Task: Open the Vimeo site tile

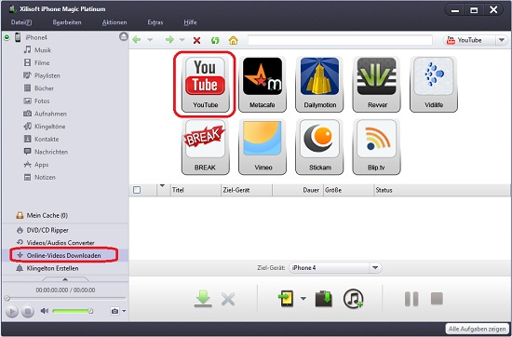Action: pos(263,146)
